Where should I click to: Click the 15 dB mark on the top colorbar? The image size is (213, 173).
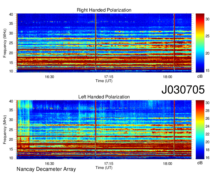click(x=207, y=71)
